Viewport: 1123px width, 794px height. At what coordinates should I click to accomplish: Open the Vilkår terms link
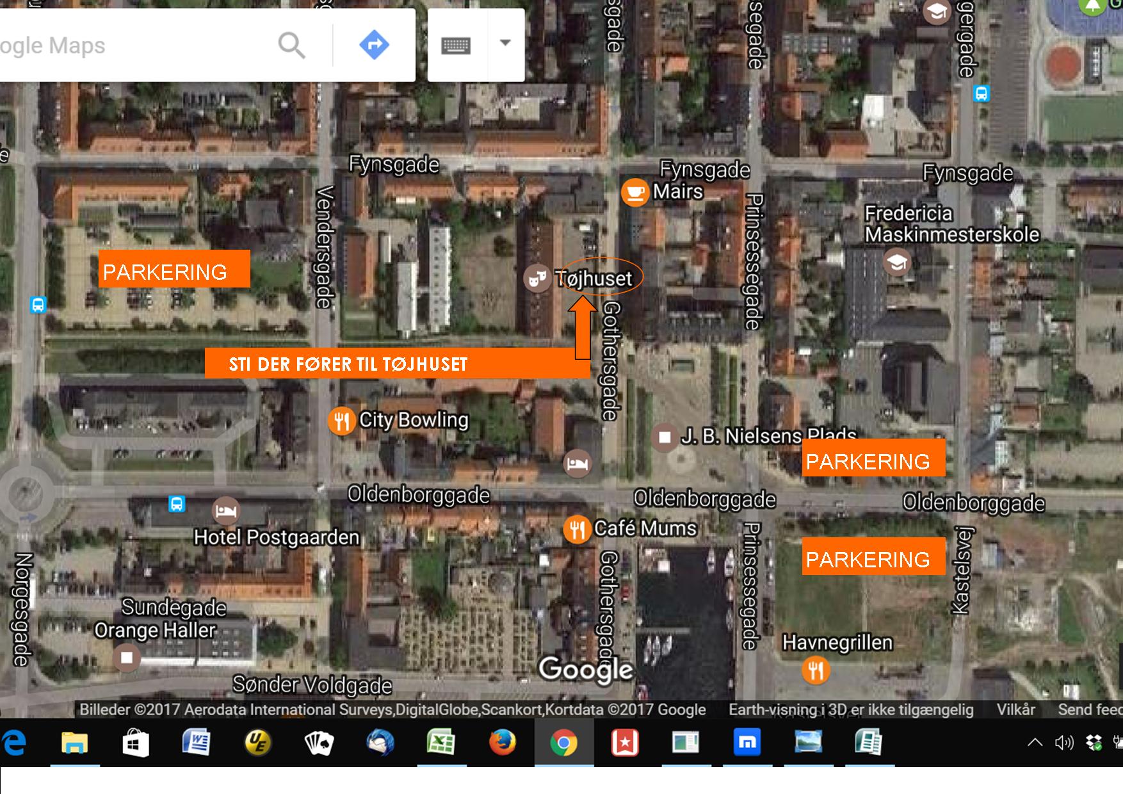pyautogui.click(x=1015, y=709)
